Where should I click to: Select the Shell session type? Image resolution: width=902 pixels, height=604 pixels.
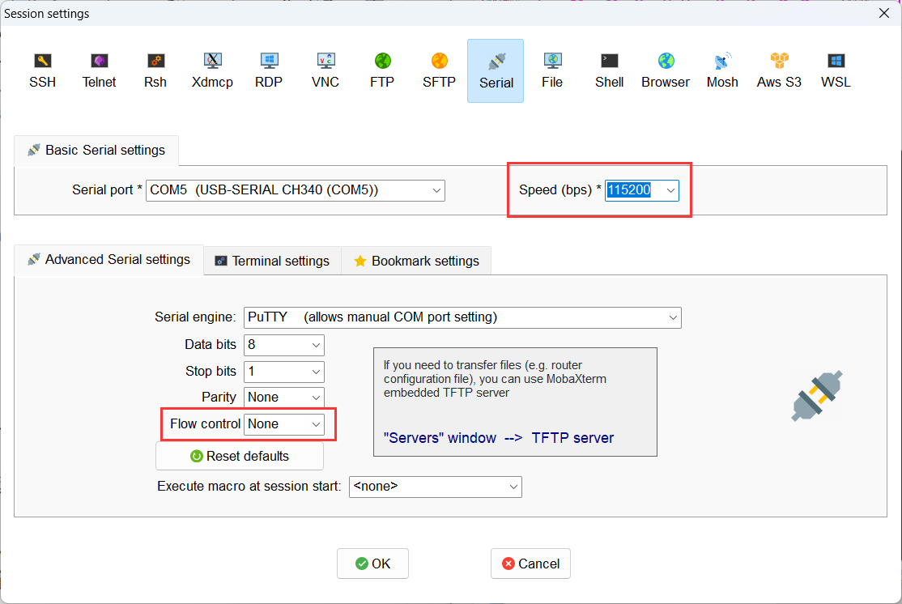point(609,70)
